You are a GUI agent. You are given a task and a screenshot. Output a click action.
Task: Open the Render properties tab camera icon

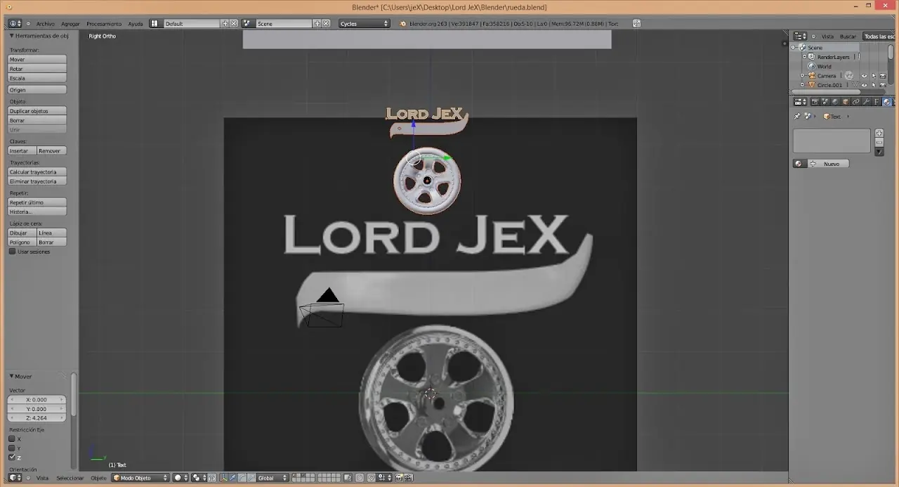click(x=815, y=102)
